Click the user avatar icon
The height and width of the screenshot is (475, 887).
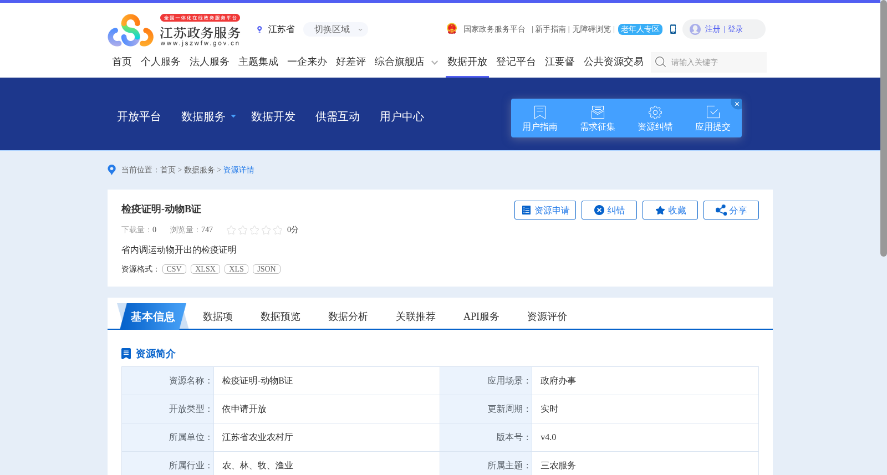[695, 29]
